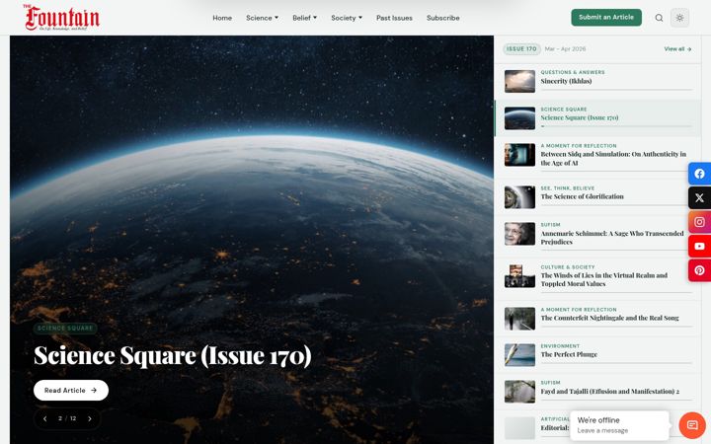Image resolution: width=711 pixels, height=444 pixels.
Task: Share on Facebook via side icon
Action: (700, 174)
